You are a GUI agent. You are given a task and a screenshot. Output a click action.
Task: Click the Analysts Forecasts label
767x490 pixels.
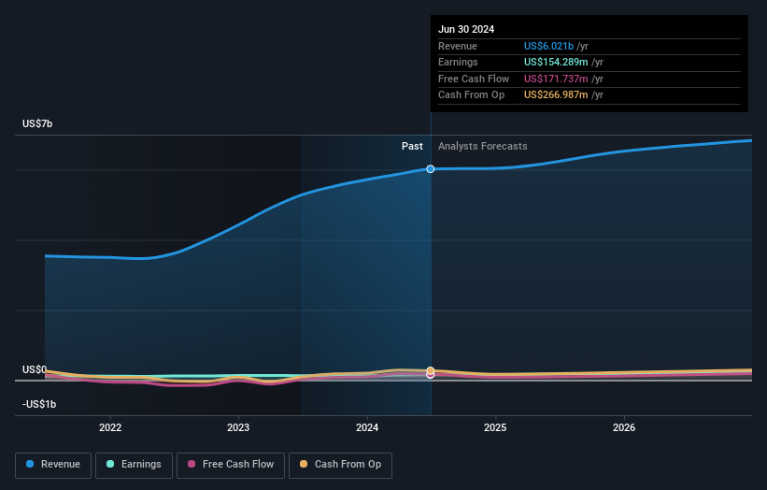(x=483, y=146)
